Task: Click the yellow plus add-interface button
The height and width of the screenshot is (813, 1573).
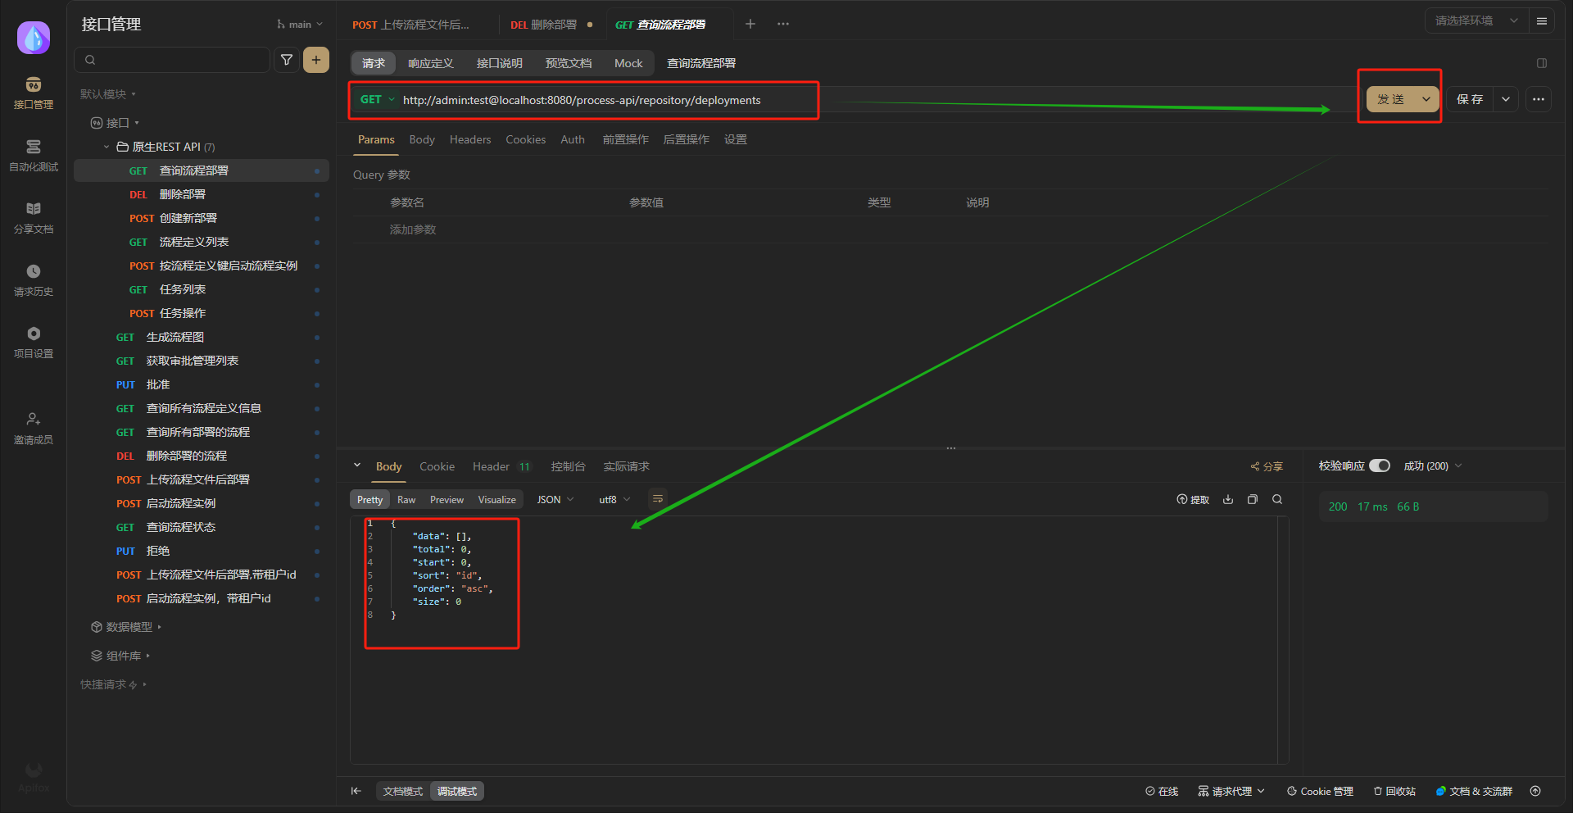Action: pos(316,60)
